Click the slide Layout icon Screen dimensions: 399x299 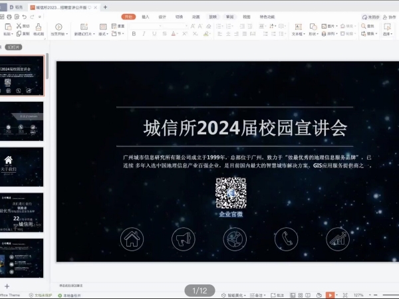[x=103, y=27]
